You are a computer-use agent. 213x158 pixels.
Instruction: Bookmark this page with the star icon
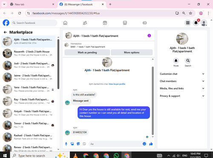[190, 13]
